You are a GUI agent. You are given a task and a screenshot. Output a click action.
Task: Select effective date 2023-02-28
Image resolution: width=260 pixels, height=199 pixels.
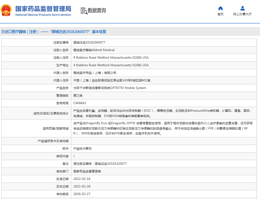pos(82,186)
